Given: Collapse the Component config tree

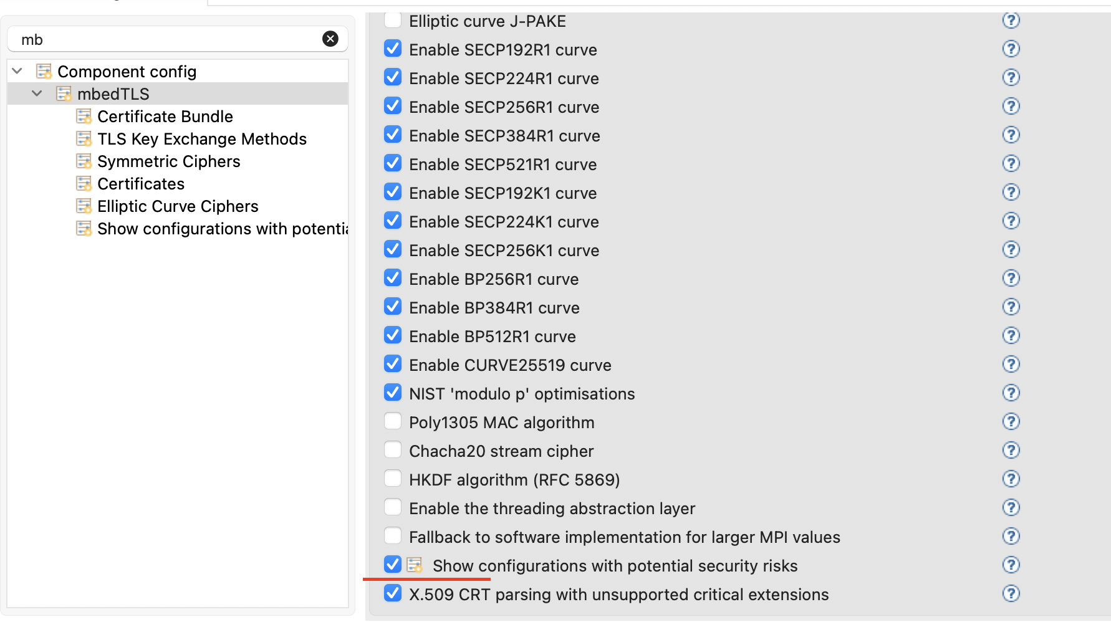Looking at the screenshot, I should [x=17, y=70].
